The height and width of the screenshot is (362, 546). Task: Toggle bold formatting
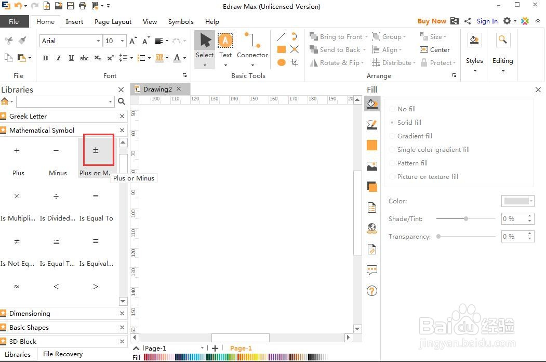tap(45, 58)
